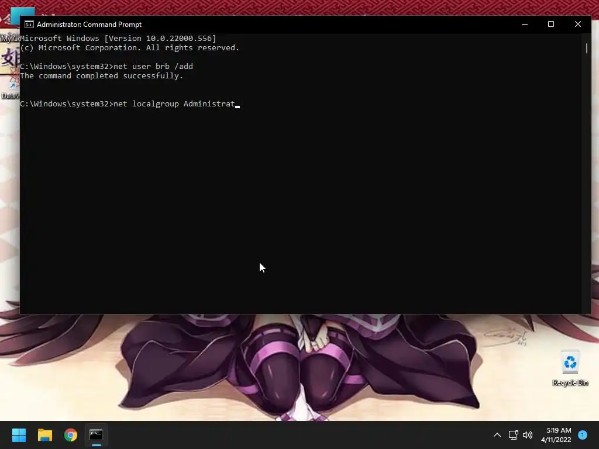The height and width of the screenshot is (449, 599).
Task: Open the network status tray icon
Action: click(513, 435)
